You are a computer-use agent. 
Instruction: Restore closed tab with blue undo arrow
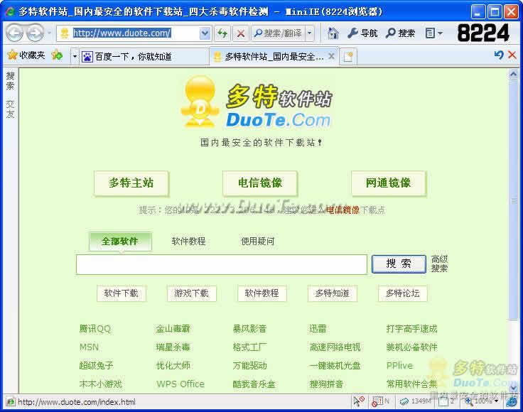[x=499, y=55]
